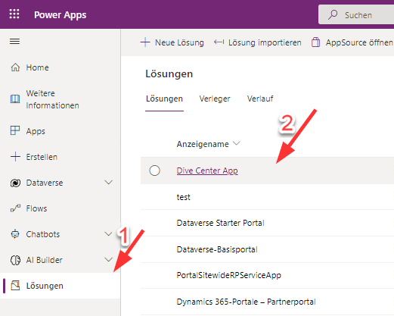Click the Chatbots sidebar label
Image resolution: width=394 pixels, height=316 pixels.
click(x=43, y=234)
